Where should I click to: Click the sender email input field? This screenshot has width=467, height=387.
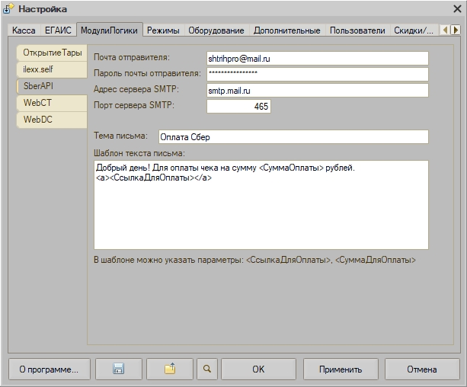317,58
